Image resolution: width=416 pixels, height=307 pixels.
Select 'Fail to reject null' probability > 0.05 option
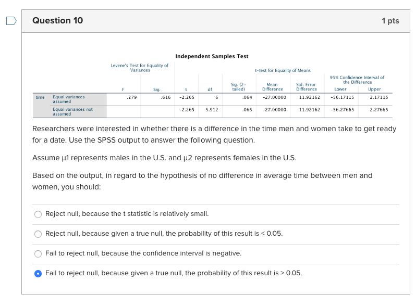pyautogui.click(x=38, y=274)
